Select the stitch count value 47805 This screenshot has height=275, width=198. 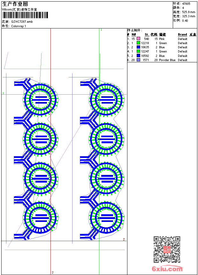(x=186, y=4)
